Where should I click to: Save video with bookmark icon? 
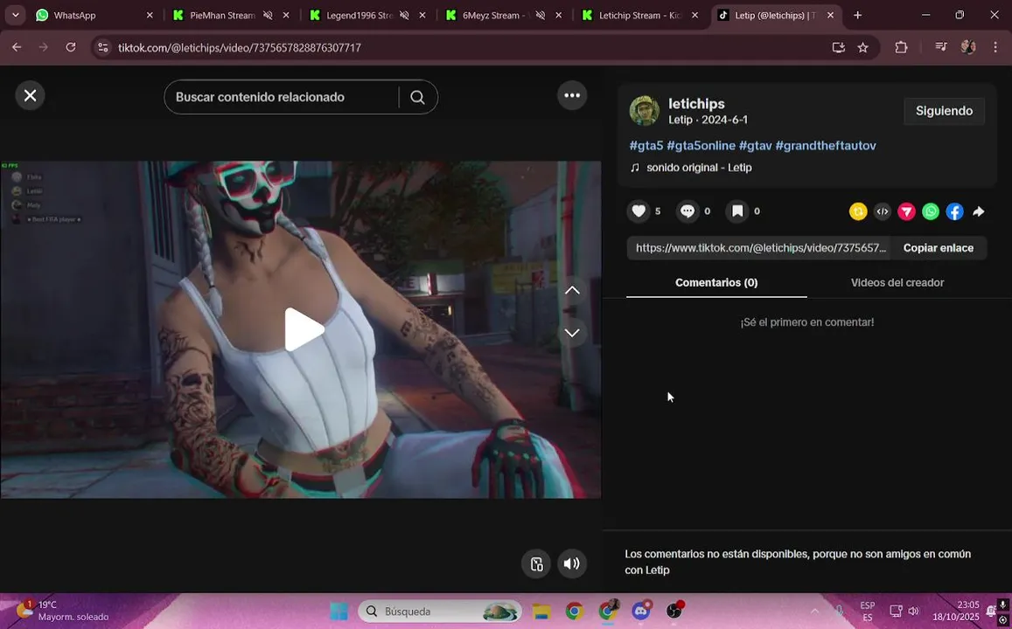(737, 211)
